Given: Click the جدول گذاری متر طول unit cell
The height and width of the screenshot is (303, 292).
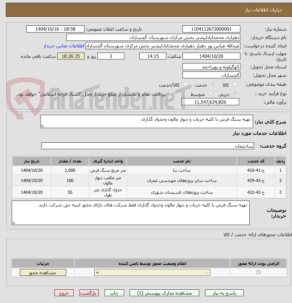Looking at the screenshot, I should pyautogui.click(x=108, y=192).
